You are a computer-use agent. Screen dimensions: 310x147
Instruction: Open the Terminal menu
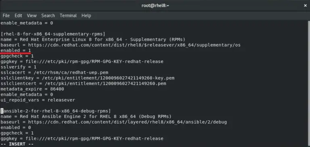68,16
